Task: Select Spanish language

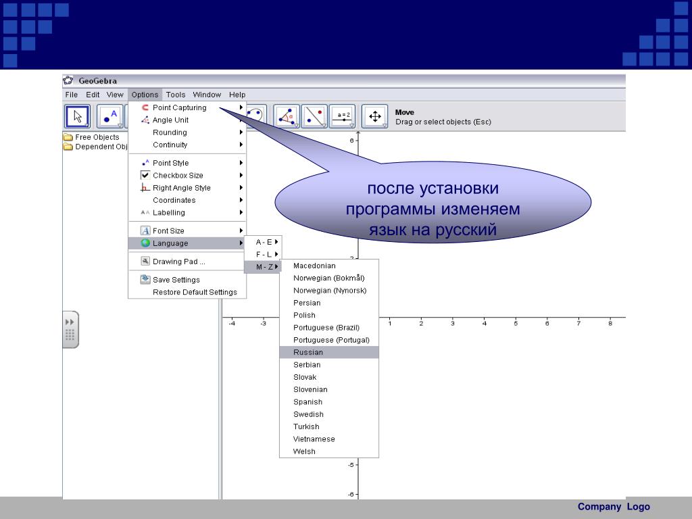Action: (329, 401)
